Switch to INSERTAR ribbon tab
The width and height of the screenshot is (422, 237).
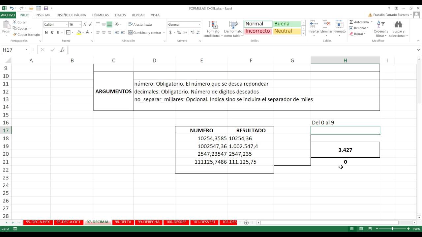[43, 15]
